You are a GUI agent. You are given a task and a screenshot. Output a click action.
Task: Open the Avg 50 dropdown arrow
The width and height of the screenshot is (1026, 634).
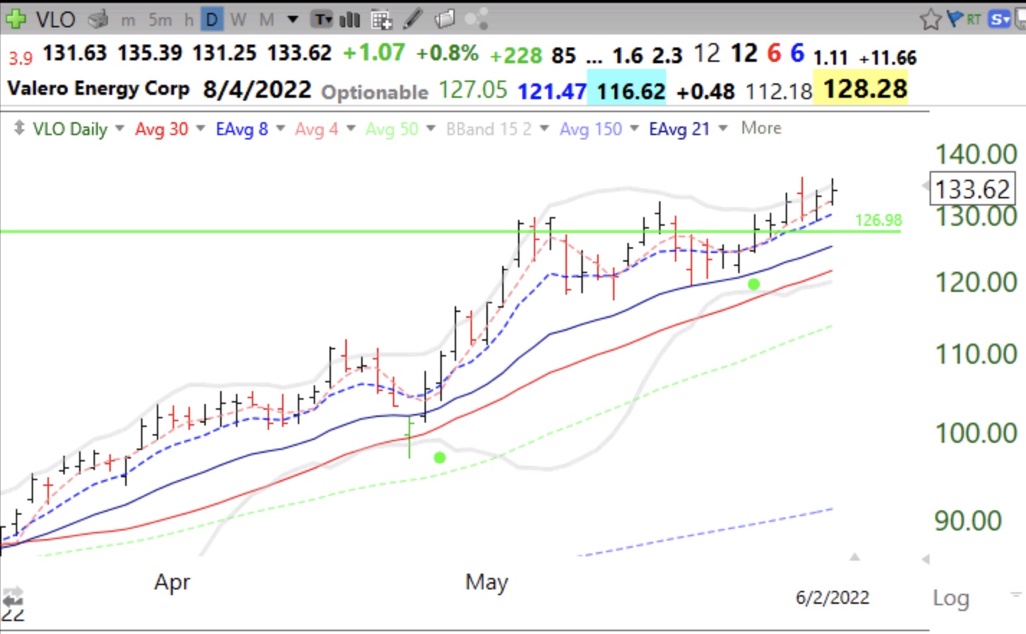pos(431,129)
